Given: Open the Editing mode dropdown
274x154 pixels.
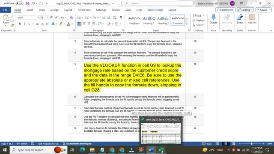Looking at the screenshot, I should click(245, 10).
